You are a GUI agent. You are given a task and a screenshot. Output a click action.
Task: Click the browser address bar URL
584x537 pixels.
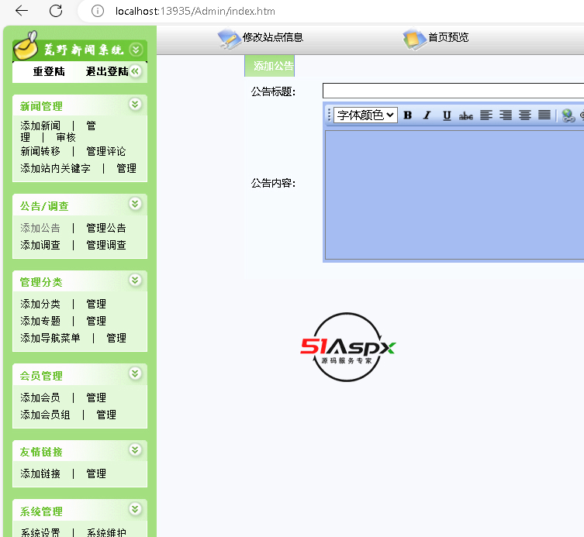point(195,11)
